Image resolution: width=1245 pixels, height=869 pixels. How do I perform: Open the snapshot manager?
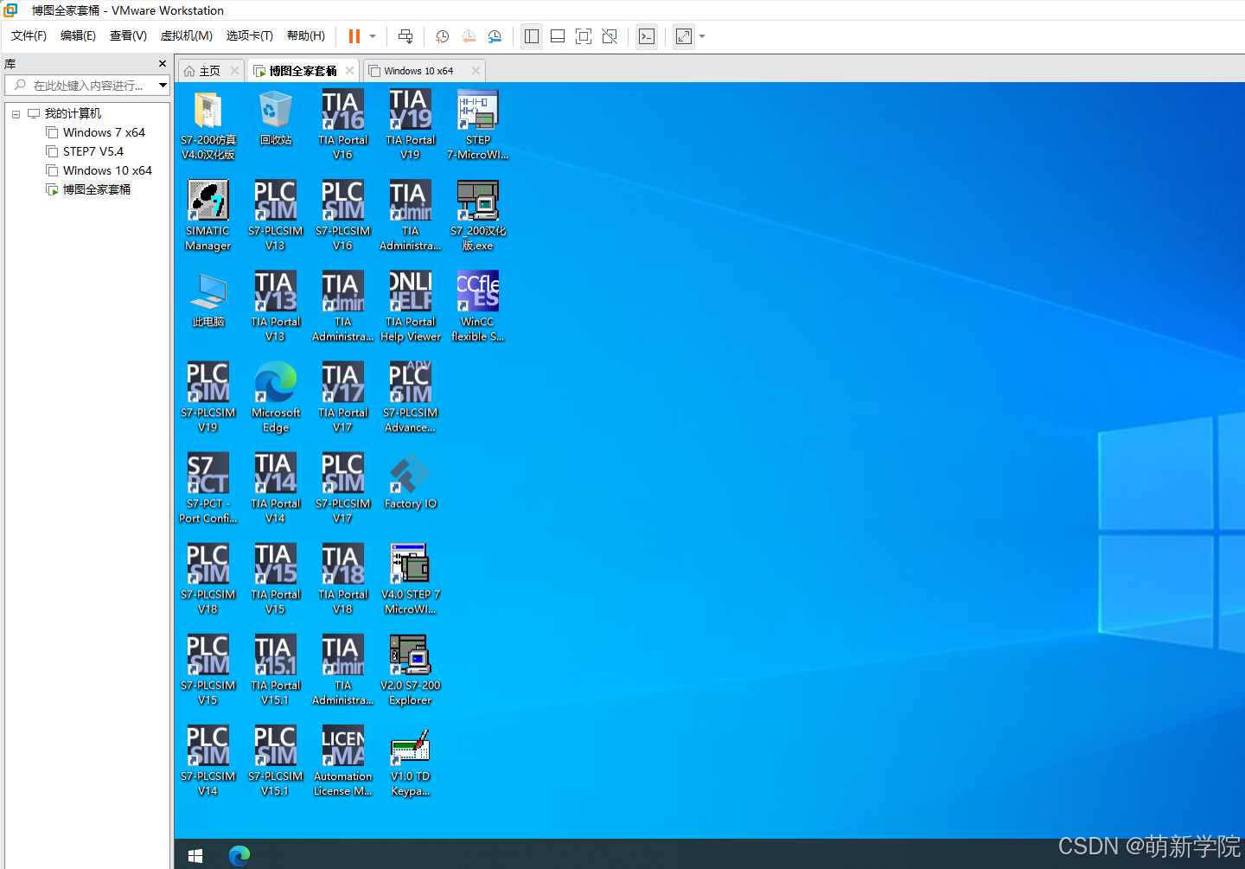click(x=495, y=36)
